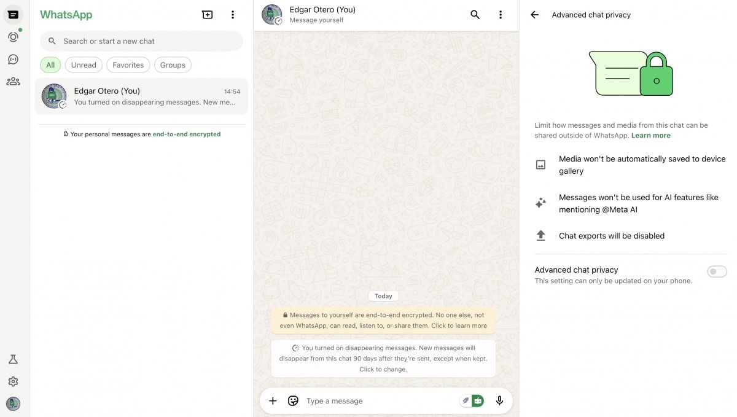Open chat list menu with three dots
The image size is (737, 417).
[x=233, y=15]
